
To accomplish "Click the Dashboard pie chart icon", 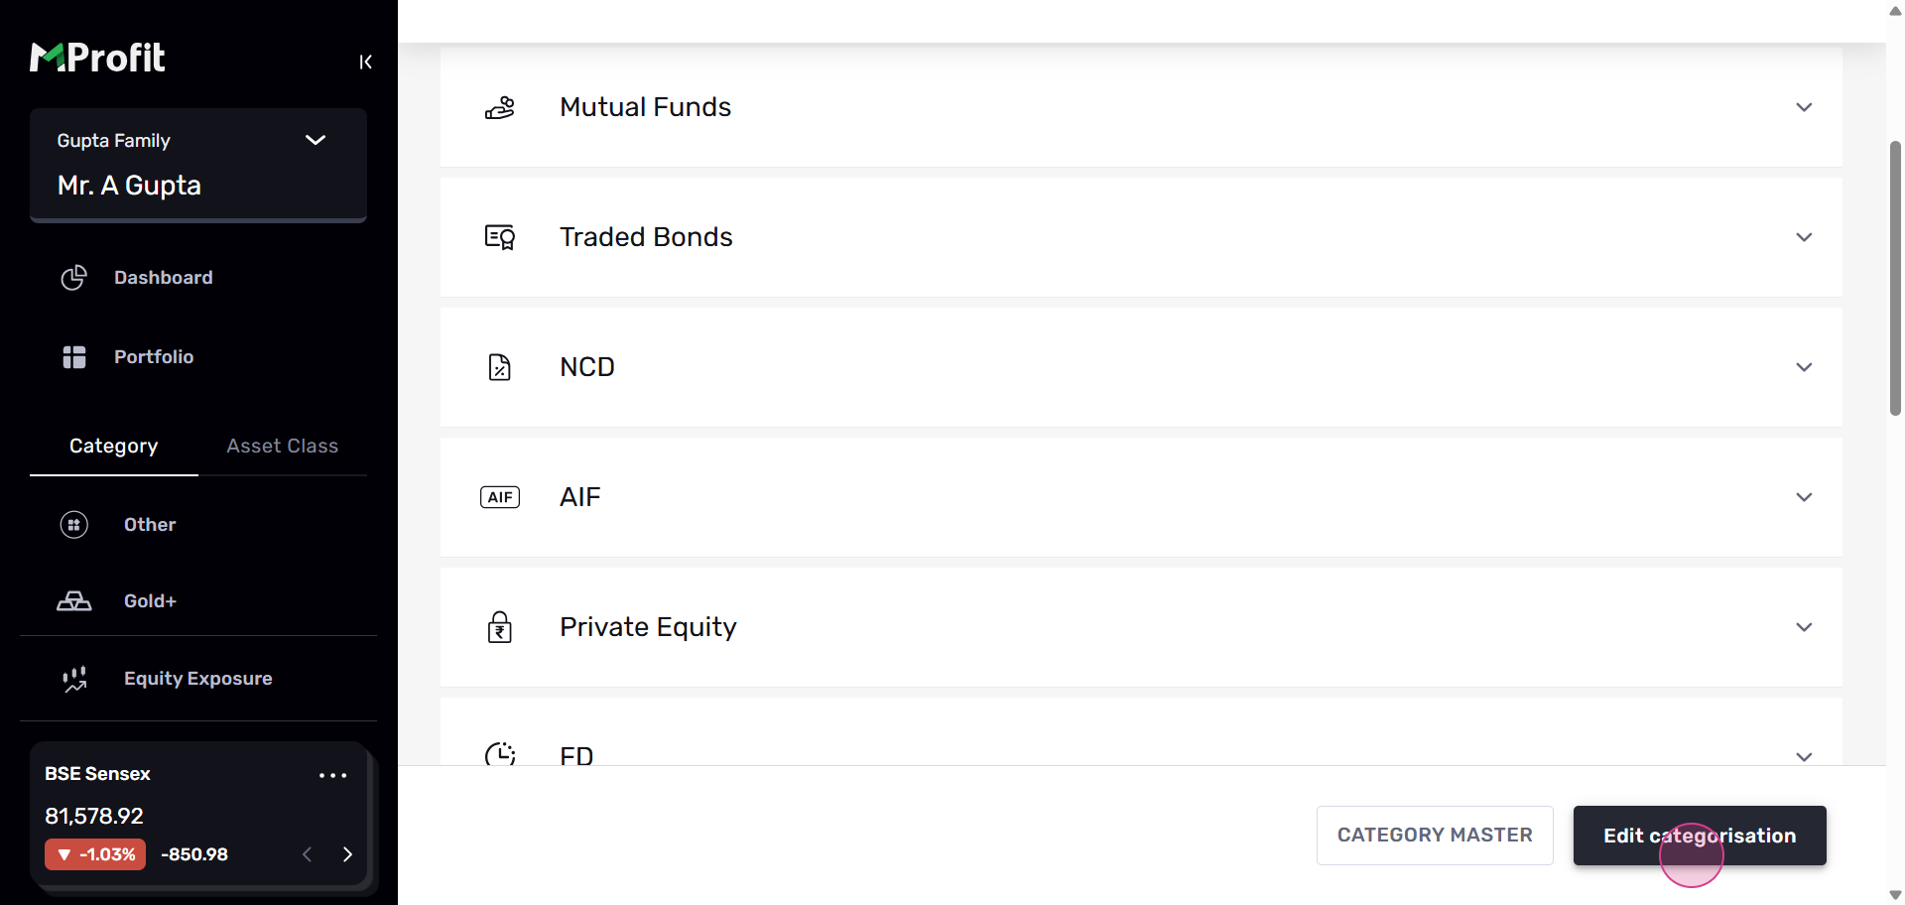I will click(x=74, y=278).
